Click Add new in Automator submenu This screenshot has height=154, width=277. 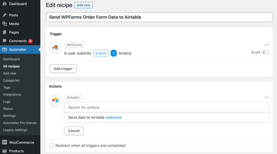pyautogui.click(x=9, y=73)
